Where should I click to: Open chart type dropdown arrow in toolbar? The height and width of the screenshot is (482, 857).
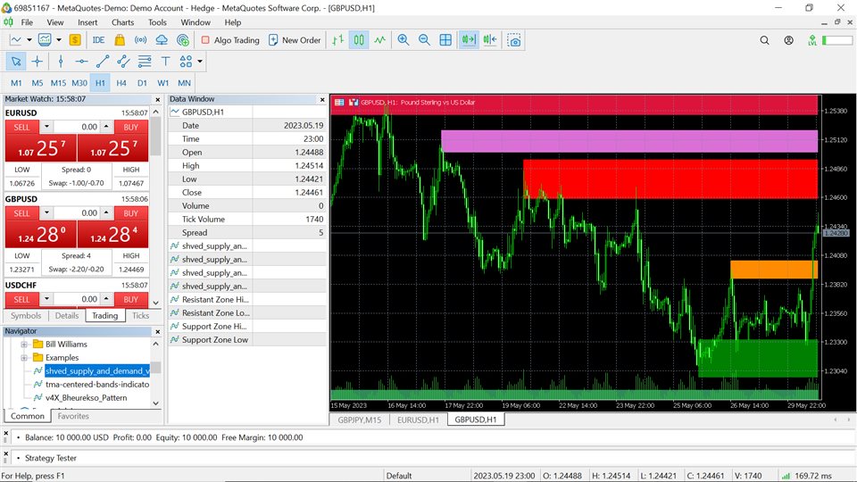[x=29, y=40]
